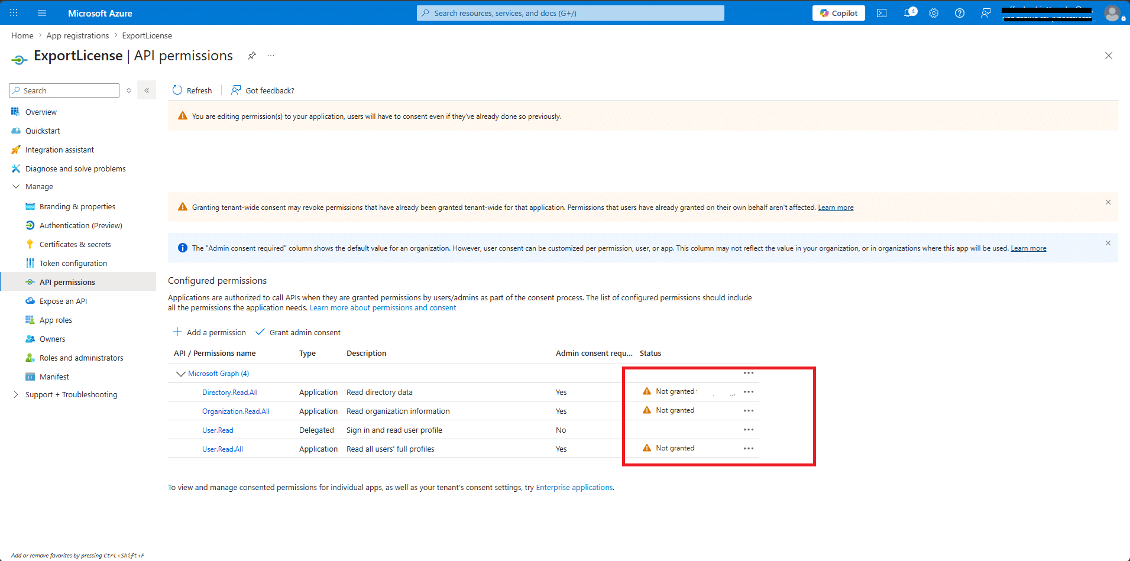Open Cloud Shell from the top bar
1130x561 pixels.
click(882, 13)
